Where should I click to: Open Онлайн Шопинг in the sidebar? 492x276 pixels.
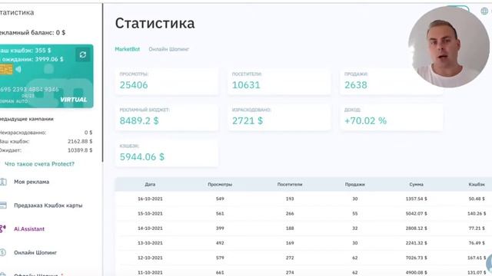[35, 252]
